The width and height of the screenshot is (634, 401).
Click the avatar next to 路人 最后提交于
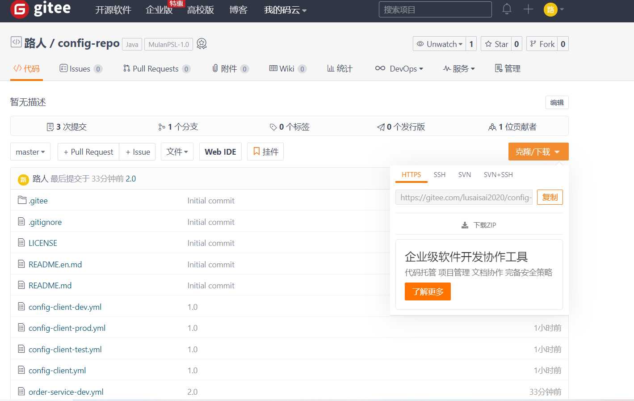click(23, 179)
